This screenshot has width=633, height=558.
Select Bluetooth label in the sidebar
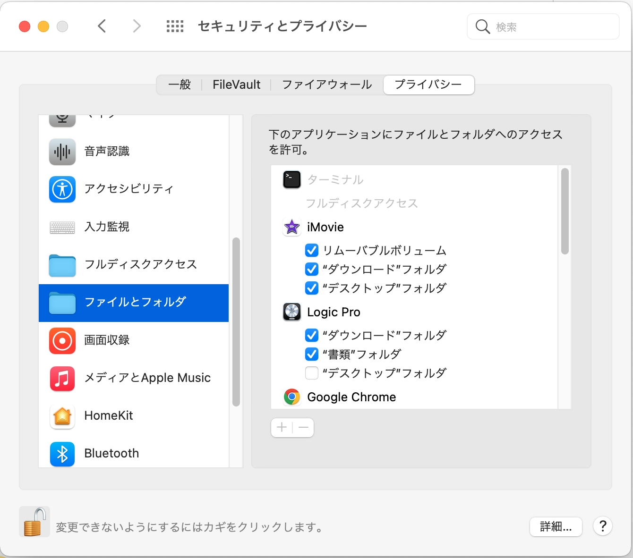pos(111,454)
